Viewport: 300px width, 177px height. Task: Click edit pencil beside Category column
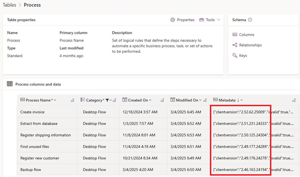(114, 100)
